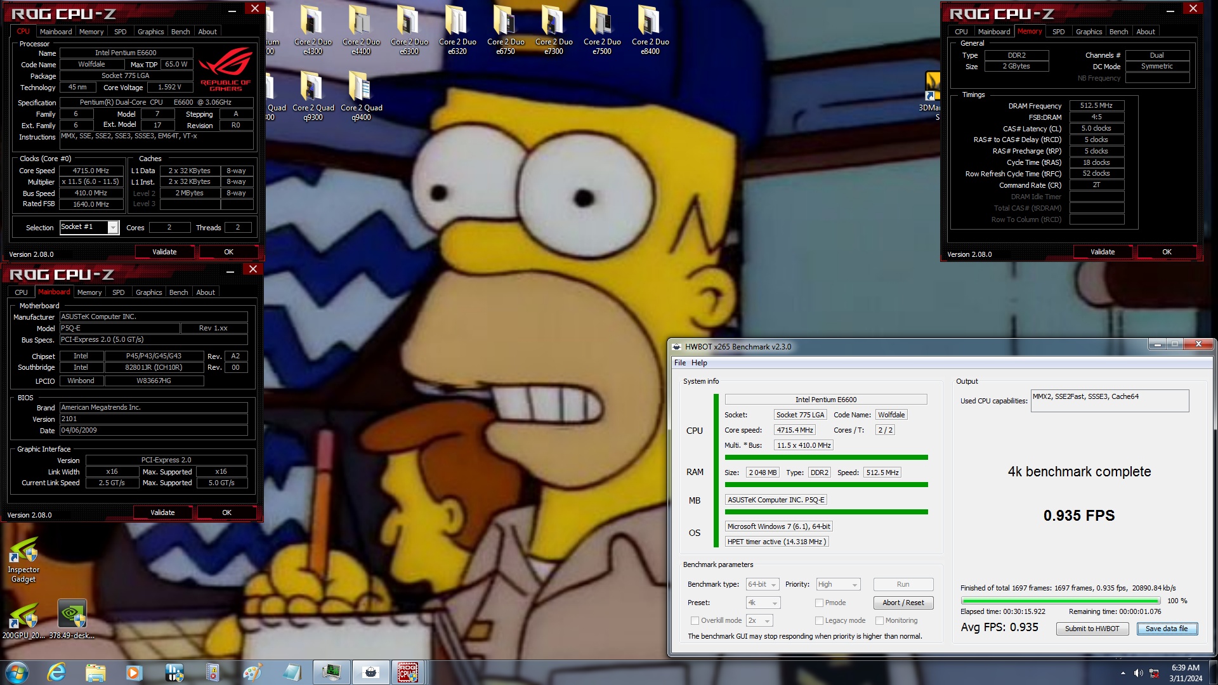The image size is (1218, 685).
Task: Click the 100% benchmark progress bar
Action: click(x=1060, y=601)
